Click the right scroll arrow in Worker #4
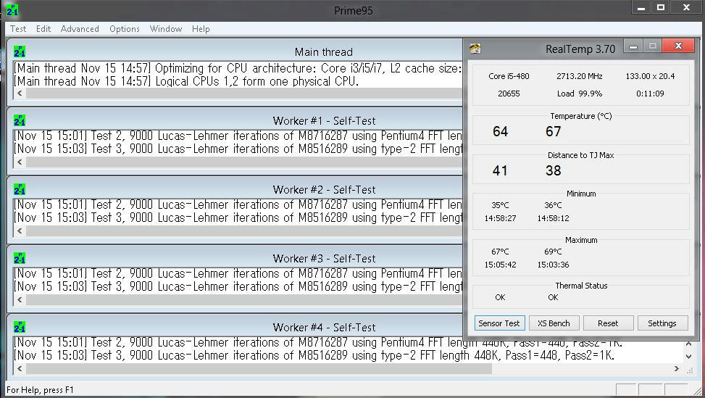The image size is (705, 398). (x=677, y=368)
